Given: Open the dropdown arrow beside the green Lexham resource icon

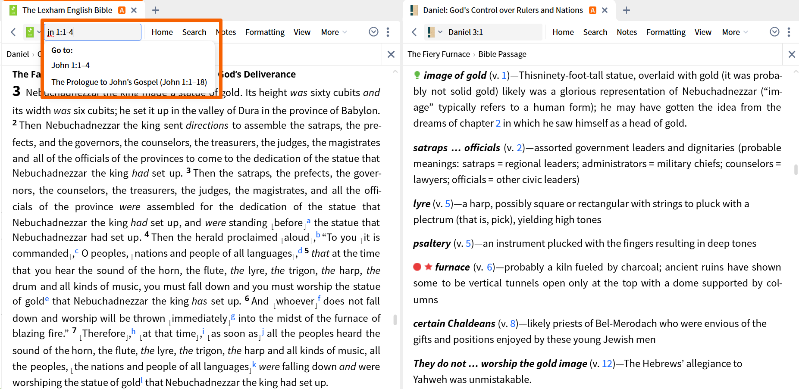Looking at the screenshot, I should (x=39, y=32).
